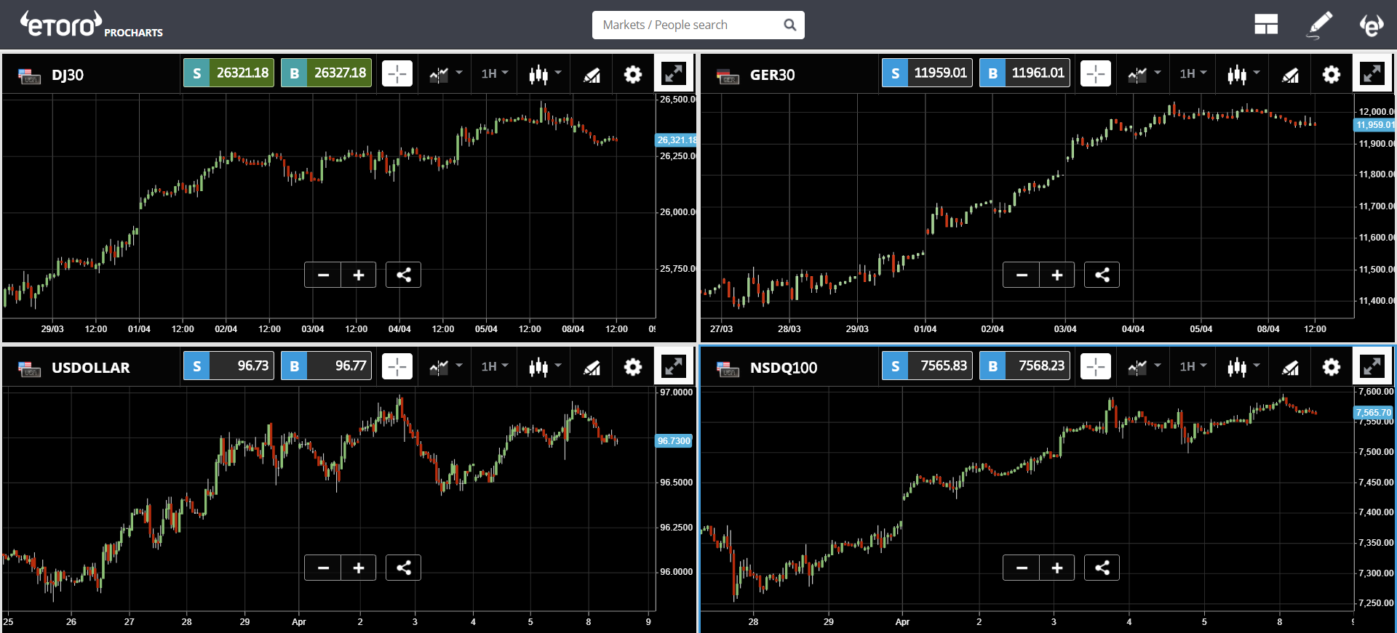The image size is (1397, 633).
Task: Open the eToro ProCharts home logo
Action: [x=91, y=25]
